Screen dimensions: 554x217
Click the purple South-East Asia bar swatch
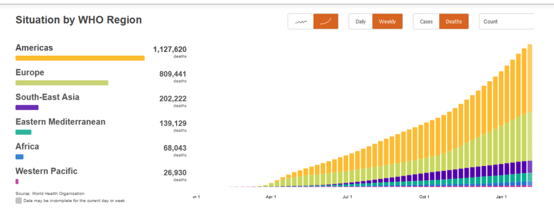tap(27, 108)
